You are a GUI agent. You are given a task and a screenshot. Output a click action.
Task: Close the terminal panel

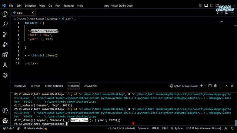point(232,86)
